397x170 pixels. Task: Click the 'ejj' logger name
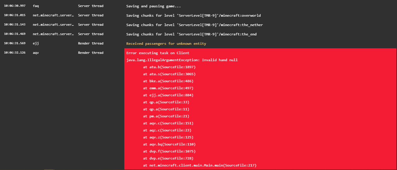pyautogui.click(x=36, y=43)
